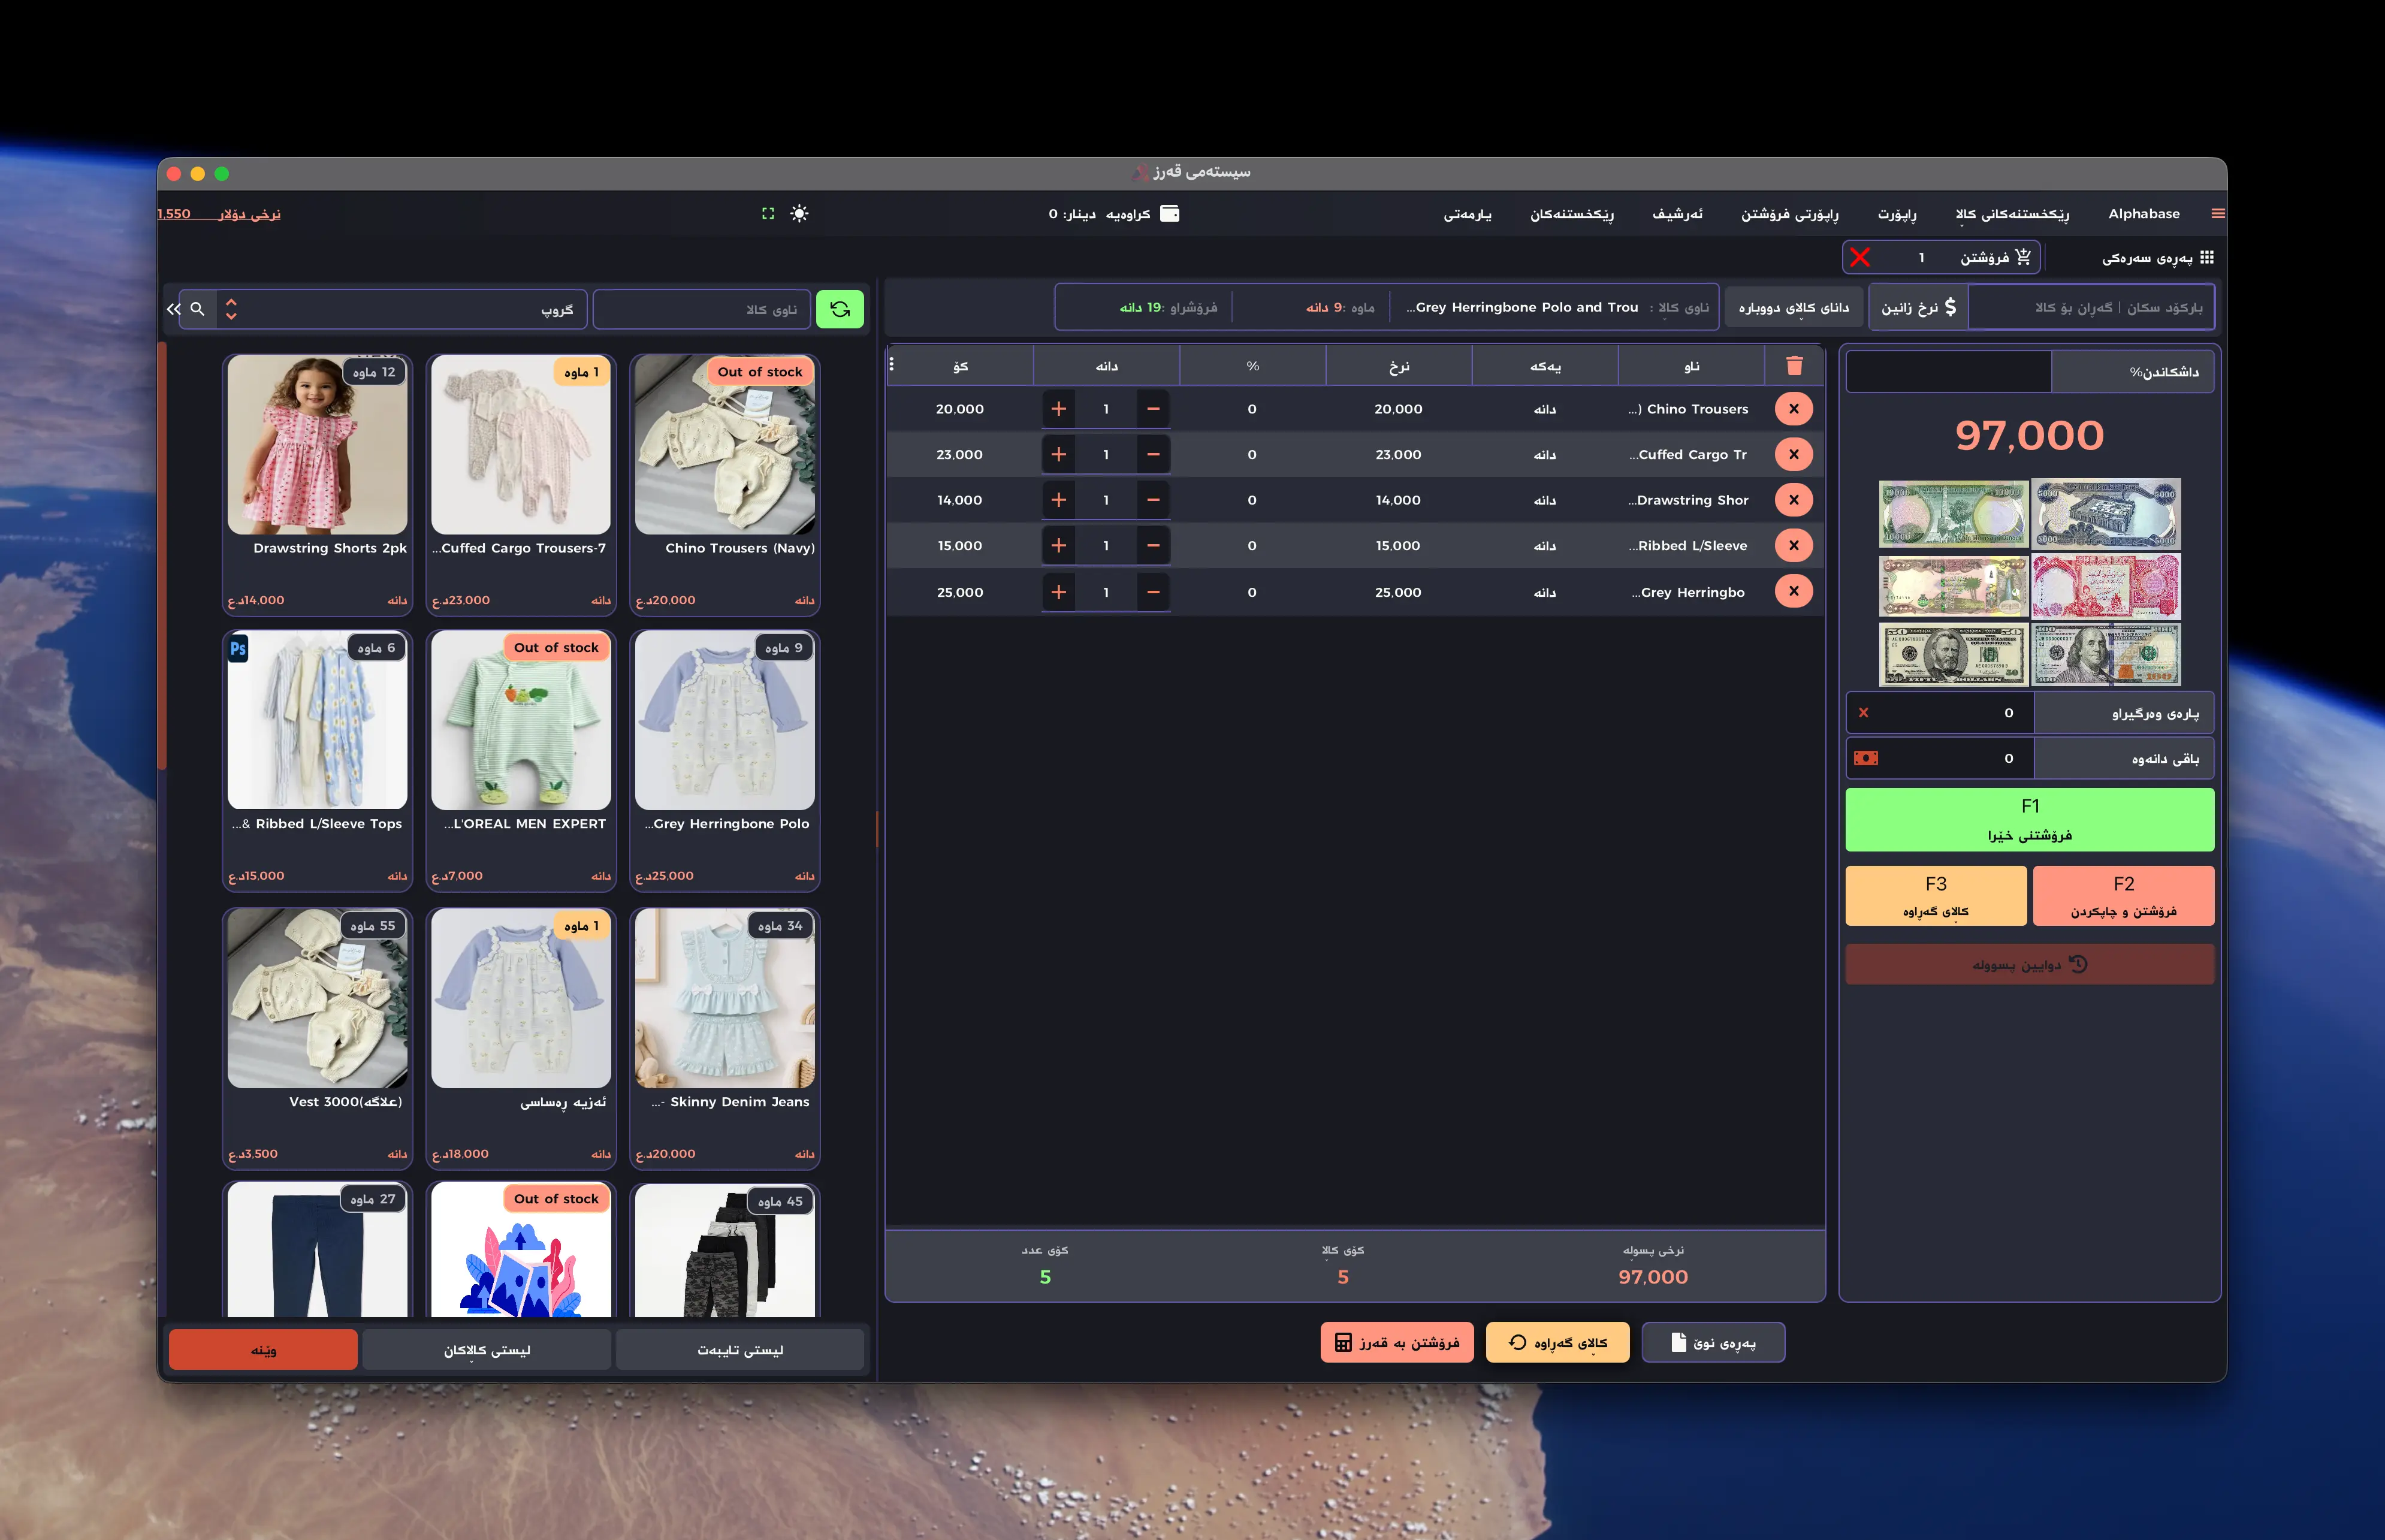Remove the Chino Trousers row from the cart
The height and width of the screenshot is (1540, 2385).
[1794, 409]
